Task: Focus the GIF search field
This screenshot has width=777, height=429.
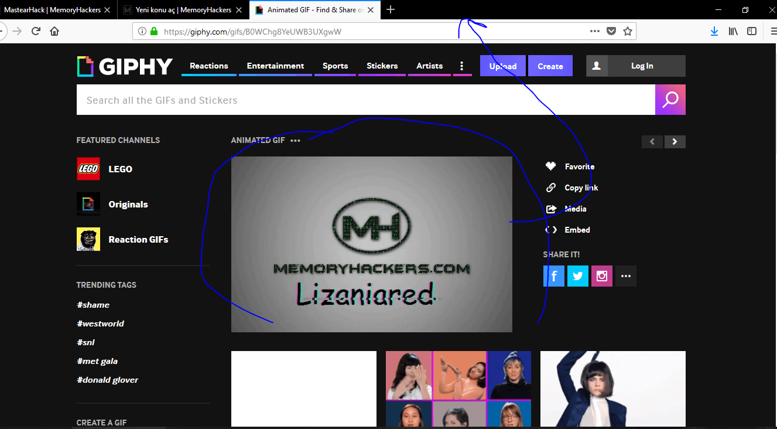Action: (366, 100)
